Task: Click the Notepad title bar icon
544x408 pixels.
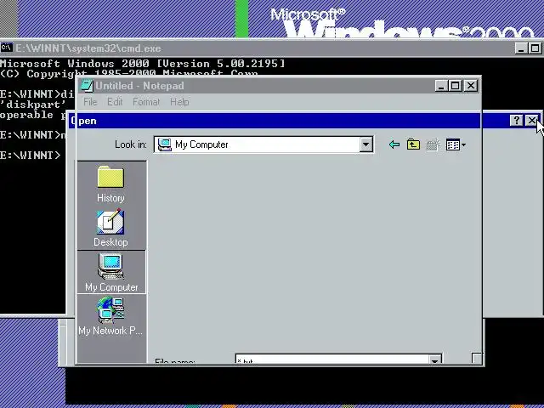Action: [x=87, y=86]
